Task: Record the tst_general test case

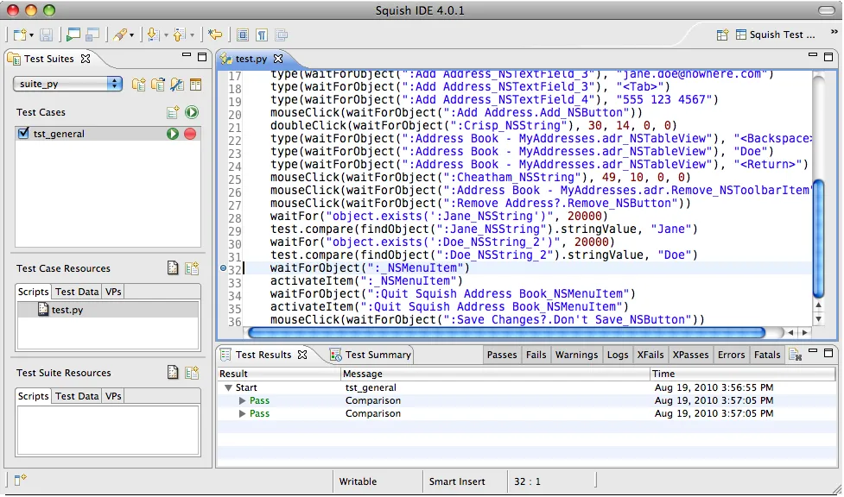Action: coord(190,134)
